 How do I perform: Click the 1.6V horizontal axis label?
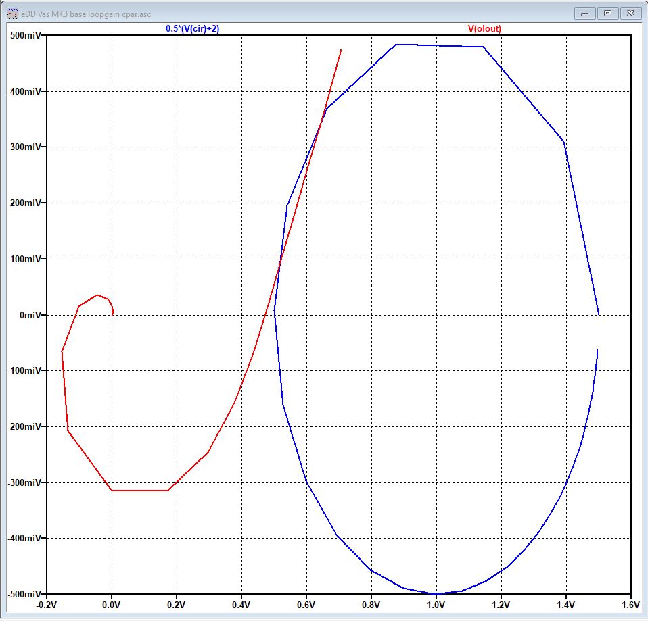630,605
